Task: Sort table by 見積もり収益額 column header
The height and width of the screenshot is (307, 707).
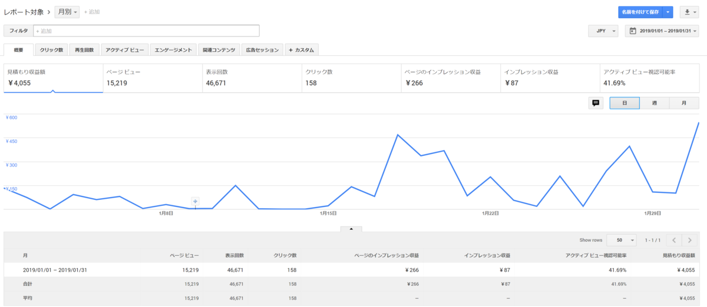Action: pos(680,256)
